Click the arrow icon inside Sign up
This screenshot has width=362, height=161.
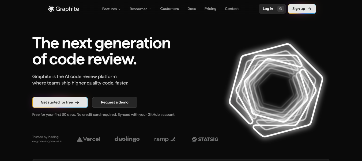coord(310,9)
